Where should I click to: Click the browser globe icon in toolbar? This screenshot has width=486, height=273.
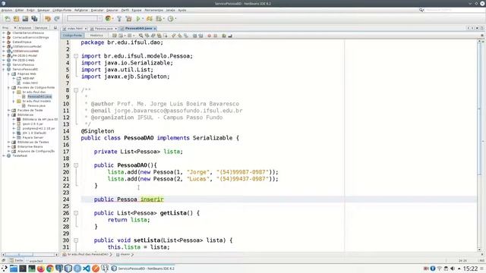(x=108, y=18)
